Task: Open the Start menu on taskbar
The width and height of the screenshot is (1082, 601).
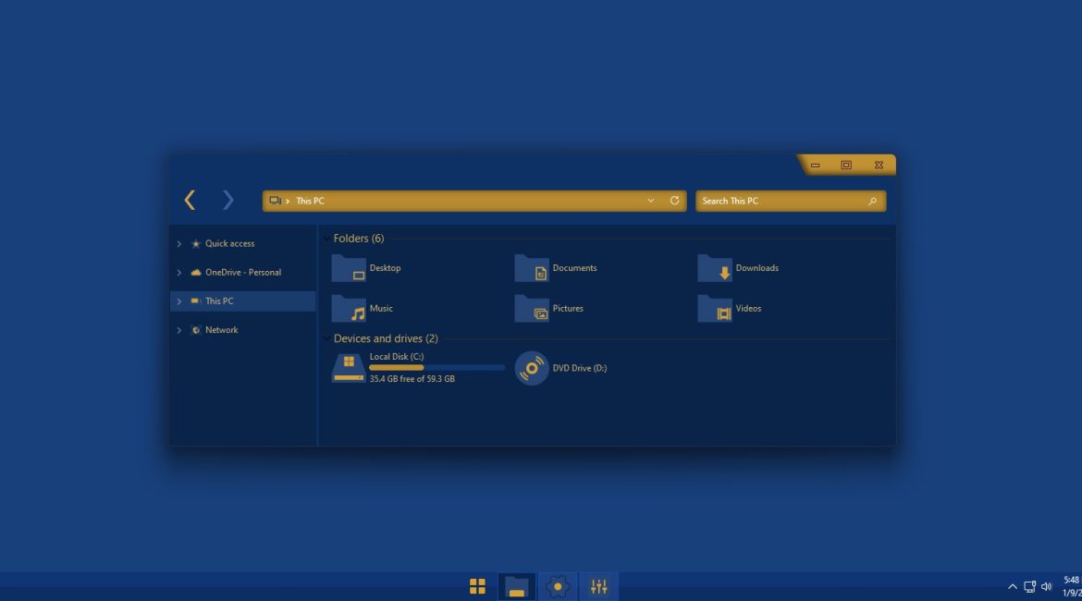Action: [477, 586]
